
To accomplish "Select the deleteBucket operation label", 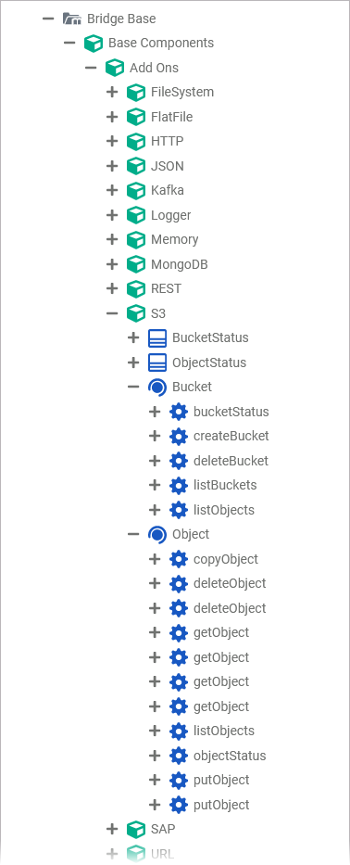I will tap(231, 461).
